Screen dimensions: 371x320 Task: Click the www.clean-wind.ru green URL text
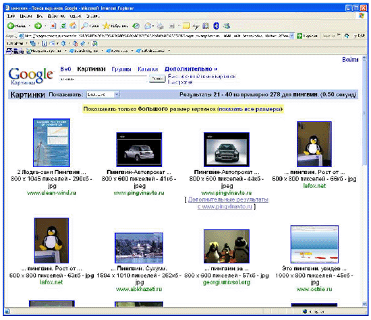pyautogui.click(x=51, y=193)
